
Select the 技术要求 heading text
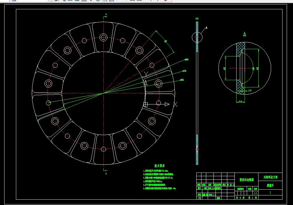pyautogui.click(x=159, y=166)
